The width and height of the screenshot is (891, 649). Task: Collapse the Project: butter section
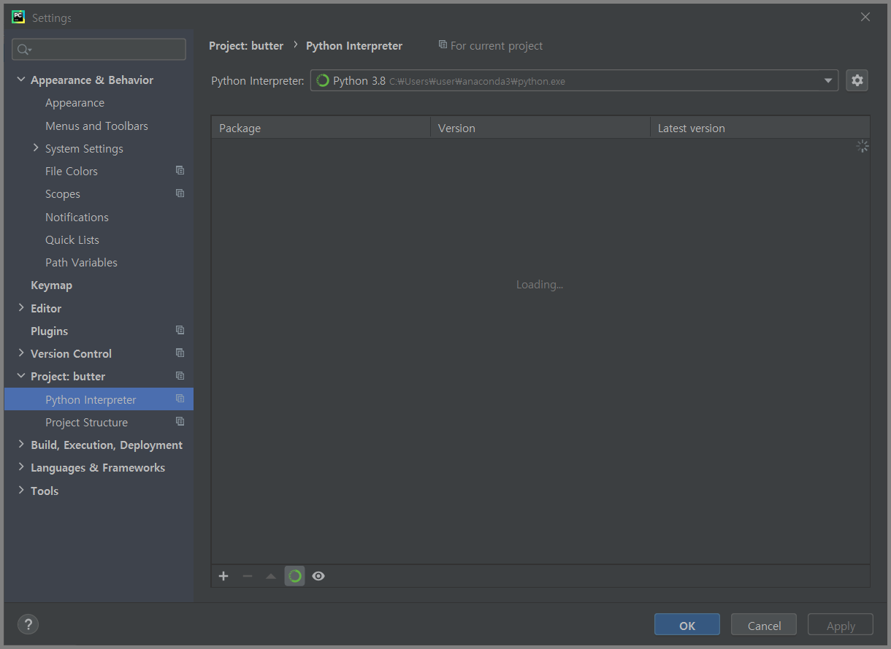[20, 376]
